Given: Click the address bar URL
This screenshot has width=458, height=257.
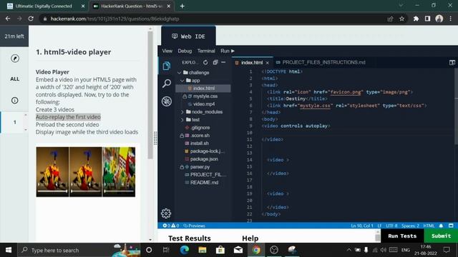Looking at the screenshot, I should (x=114, y=19).
